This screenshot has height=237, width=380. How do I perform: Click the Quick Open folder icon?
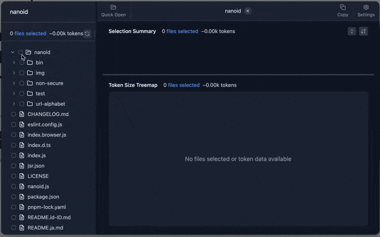click(113, 7)
